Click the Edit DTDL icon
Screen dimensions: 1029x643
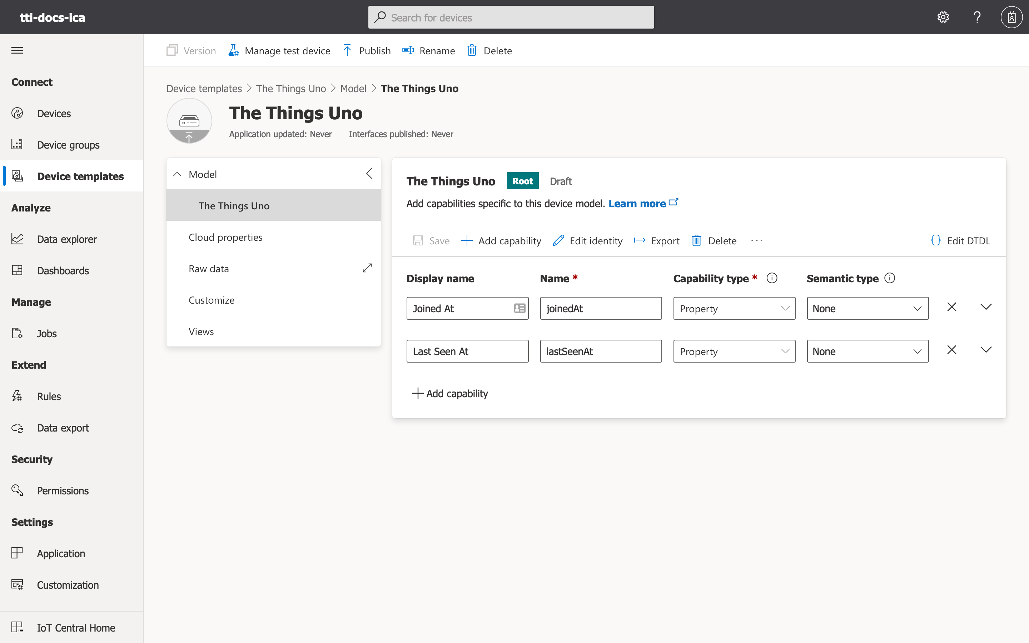click(x=936, y=240)
